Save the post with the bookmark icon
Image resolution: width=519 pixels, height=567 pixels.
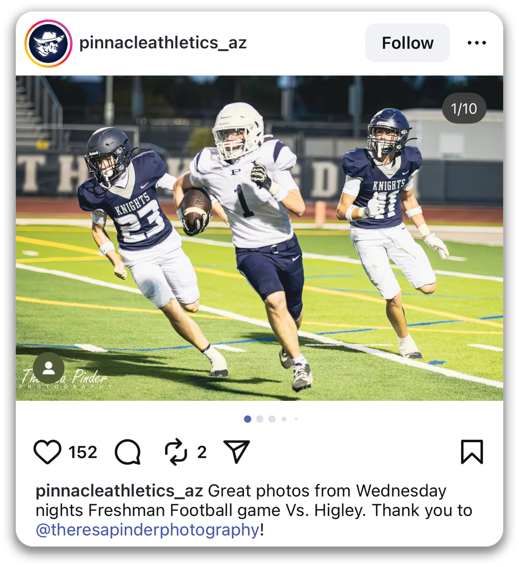(x=472, y=452)
